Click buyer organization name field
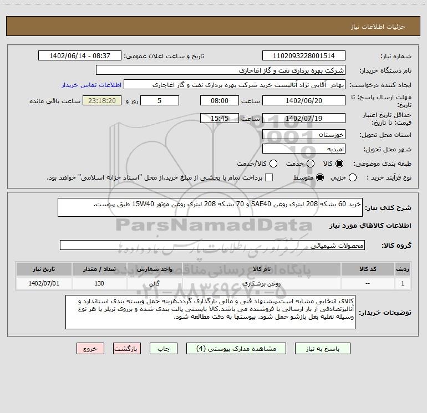Image resolution: width=427 pixels, height=413 pixels. click(221, 70)
